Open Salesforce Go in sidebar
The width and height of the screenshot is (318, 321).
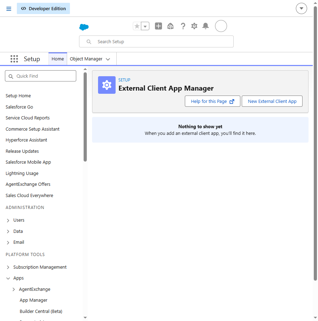tap(19, 107)
